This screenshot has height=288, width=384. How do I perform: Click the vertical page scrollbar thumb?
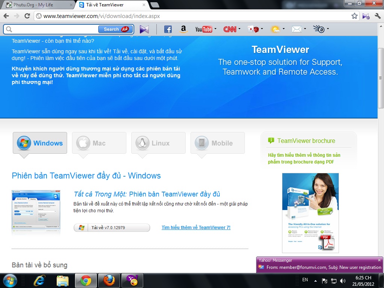click(x=381, y=78)
